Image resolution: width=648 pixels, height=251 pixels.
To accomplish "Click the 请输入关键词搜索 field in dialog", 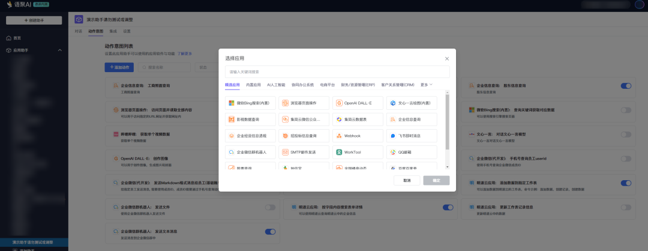I will pyautogui.click(x=337, y=71).
